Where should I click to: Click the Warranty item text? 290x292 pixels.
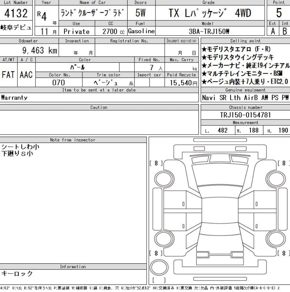[14, 98]
